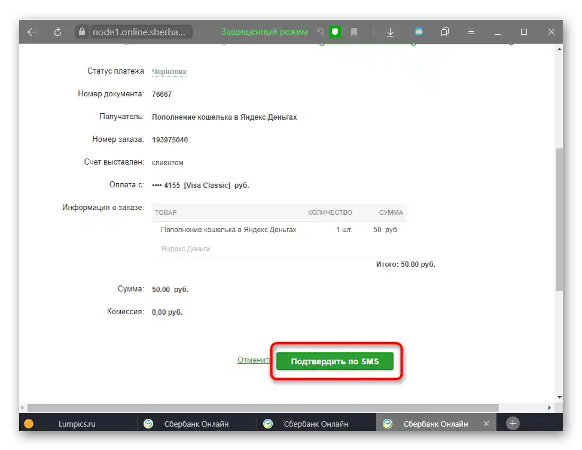Viewport: 582px width, 450px height.
Task: Click the scroll down arrow
Action: 559,397
